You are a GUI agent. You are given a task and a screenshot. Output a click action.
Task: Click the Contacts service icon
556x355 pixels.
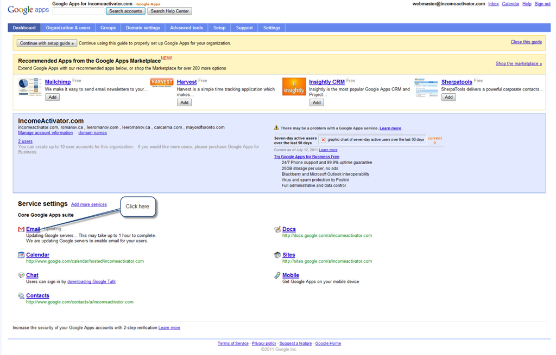coord(21,295)
